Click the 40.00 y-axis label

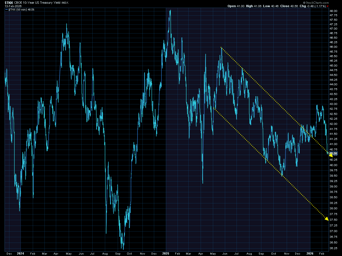point(334,165)
